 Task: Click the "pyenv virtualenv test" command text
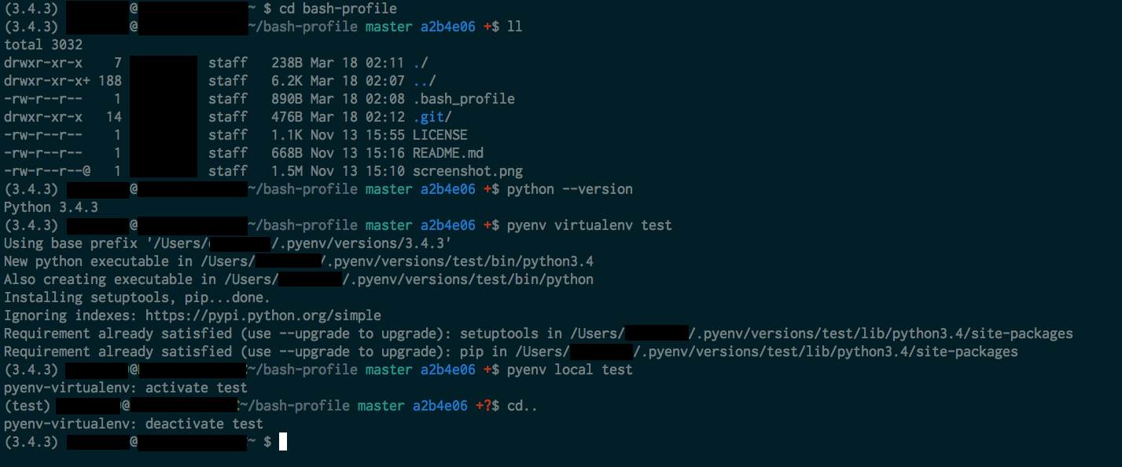590,225
